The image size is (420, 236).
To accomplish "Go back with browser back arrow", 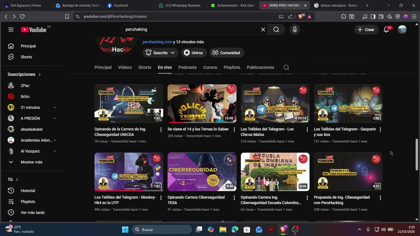I will coord(6,16).
